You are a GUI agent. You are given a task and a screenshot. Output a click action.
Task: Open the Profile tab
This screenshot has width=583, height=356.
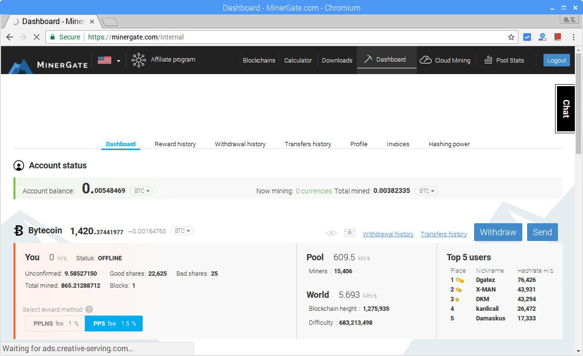[358, 144]
